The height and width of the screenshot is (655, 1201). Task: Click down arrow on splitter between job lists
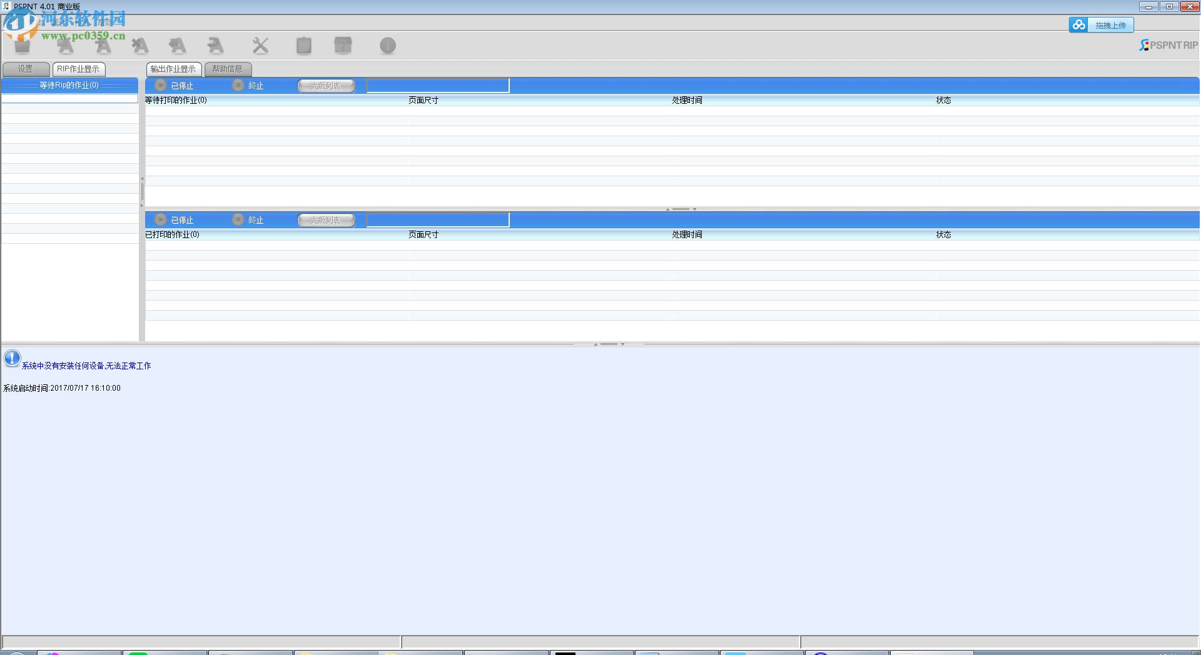pos(694,209)
